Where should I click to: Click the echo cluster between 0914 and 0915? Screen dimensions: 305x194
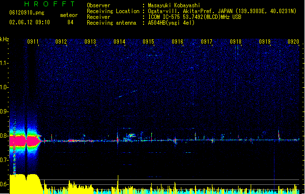tap(130, 137)
